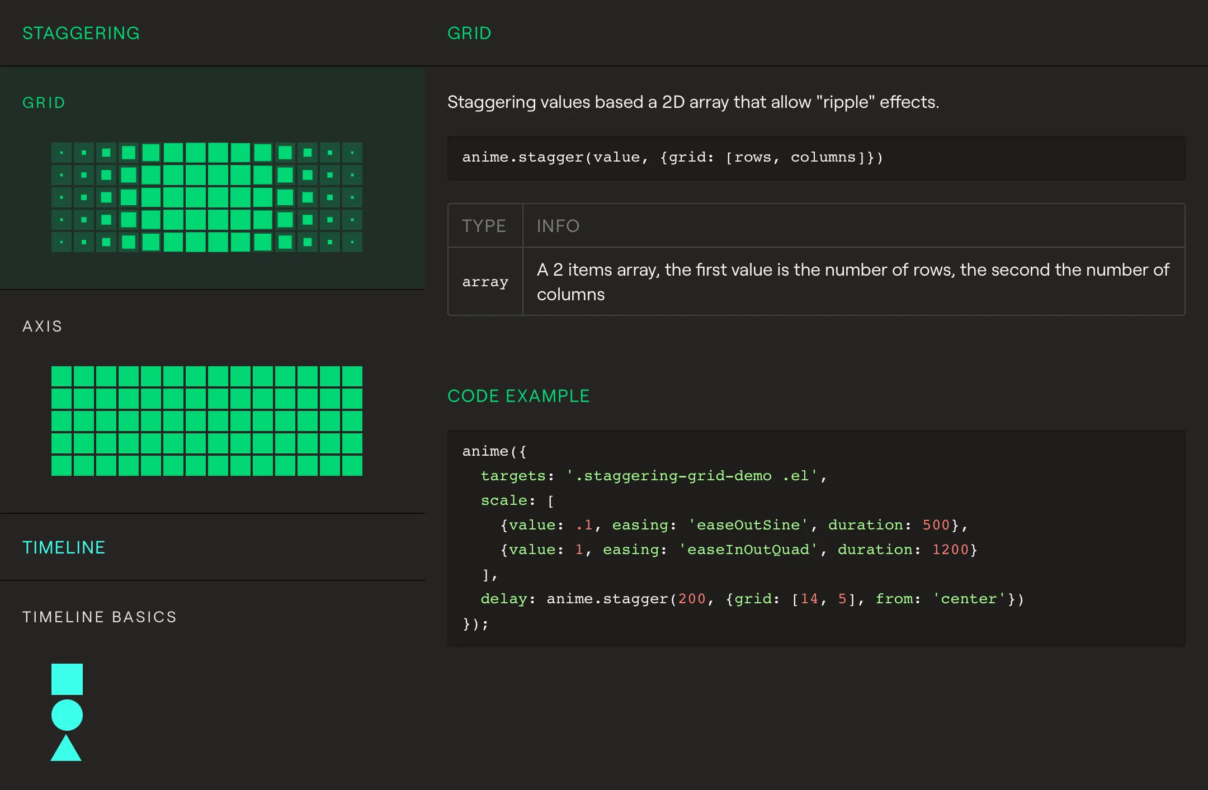Click the animated grid demo preview
The image size is (1208, 790).
[207, 197]
